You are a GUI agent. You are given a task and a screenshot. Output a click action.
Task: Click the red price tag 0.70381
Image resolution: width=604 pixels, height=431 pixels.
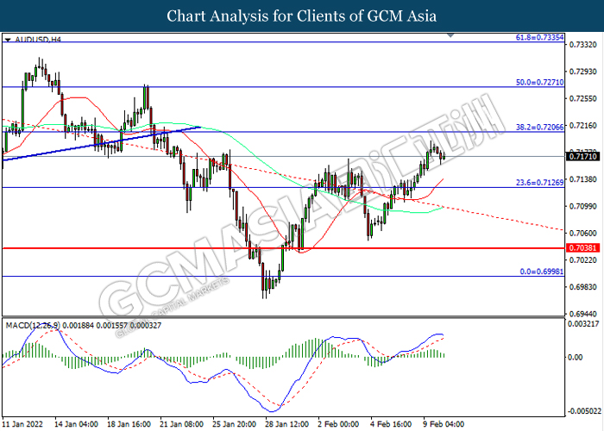click(x=582, y=248)
